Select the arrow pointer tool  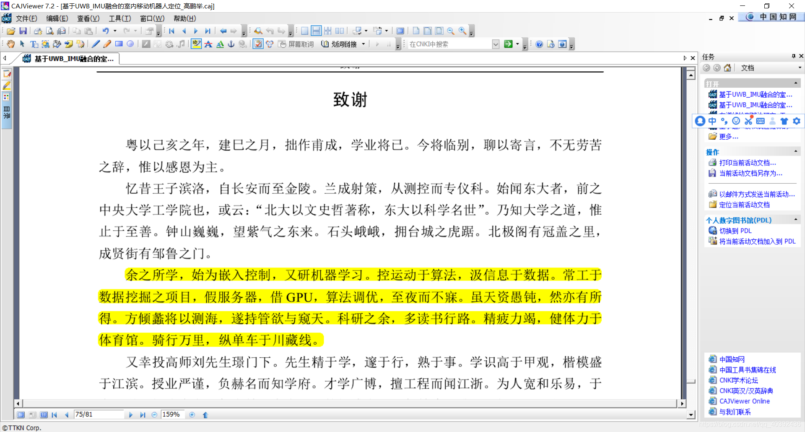click(x=22, y=44)
